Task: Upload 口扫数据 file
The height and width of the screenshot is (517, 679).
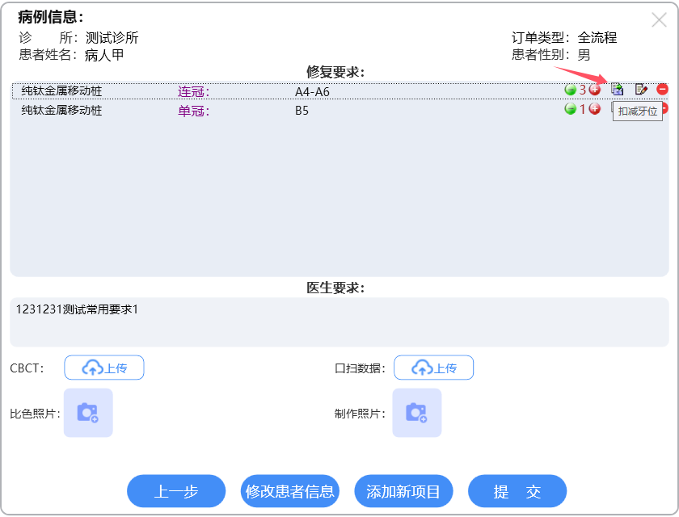Action: 433,368
